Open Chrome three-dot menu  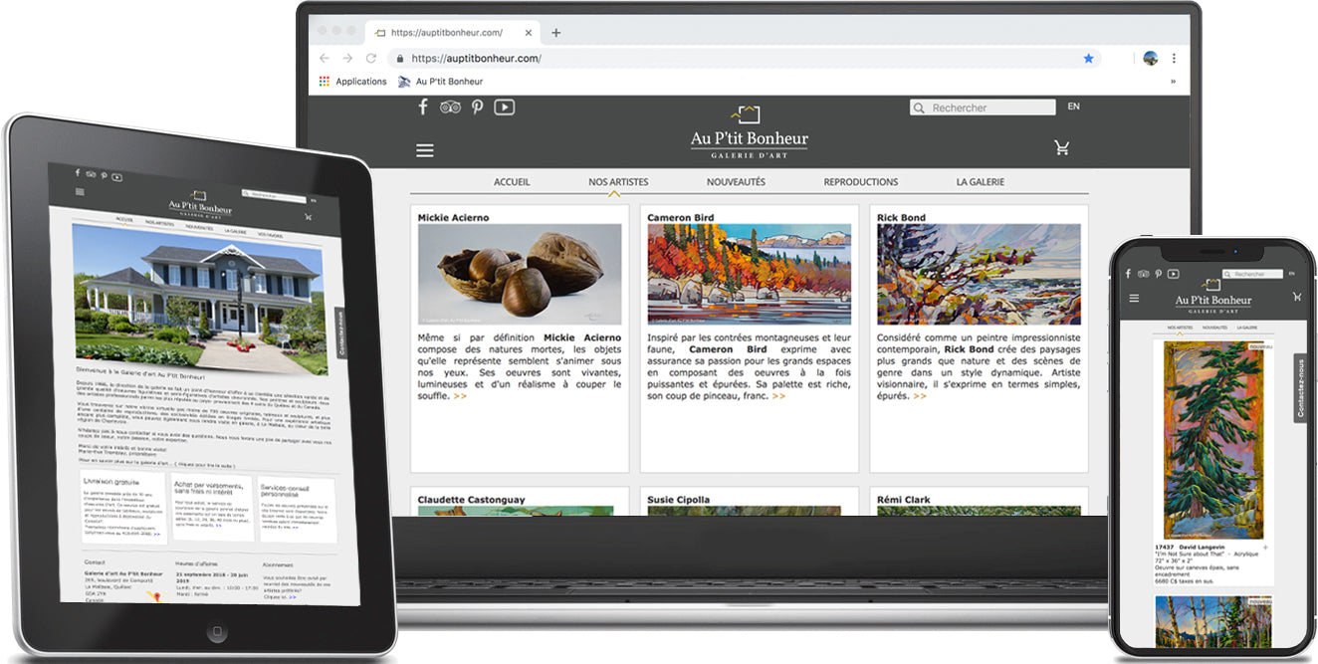[x=1174, y=59]
